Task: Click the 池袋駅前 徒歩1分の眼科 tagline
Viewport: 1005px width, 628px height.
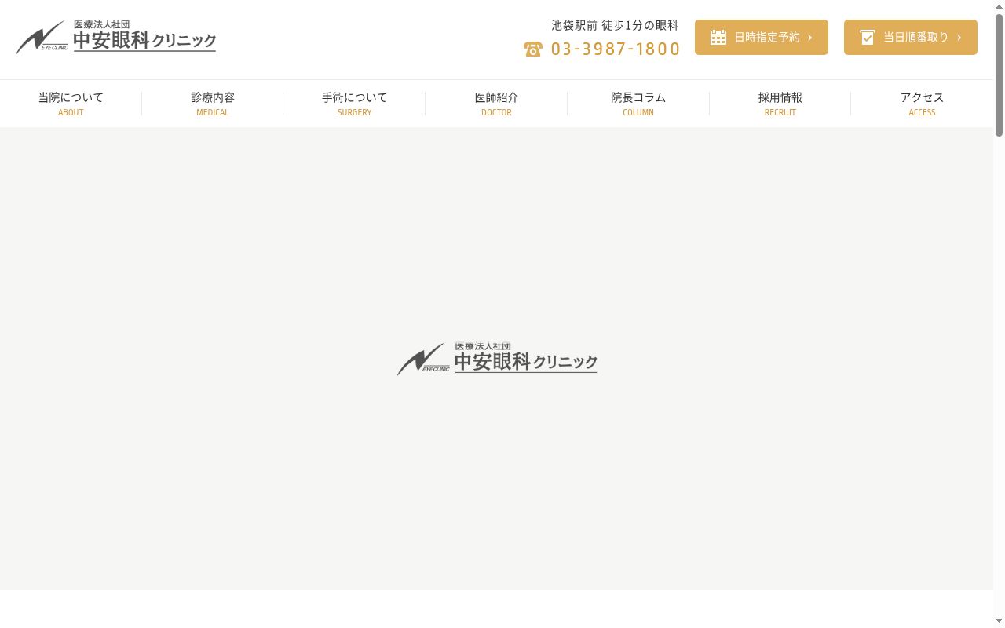Action: tap(615, 25)
